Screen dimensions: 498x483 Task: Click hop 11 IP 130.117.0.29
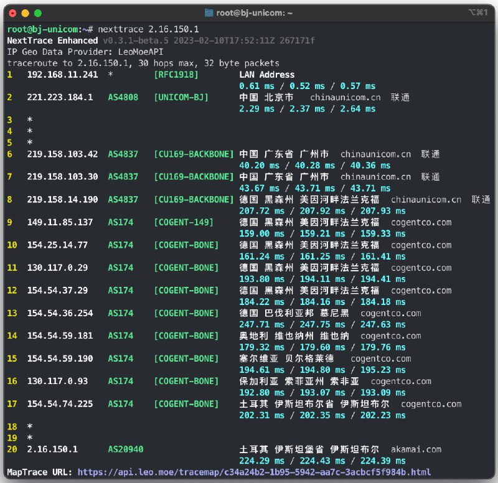57,268
